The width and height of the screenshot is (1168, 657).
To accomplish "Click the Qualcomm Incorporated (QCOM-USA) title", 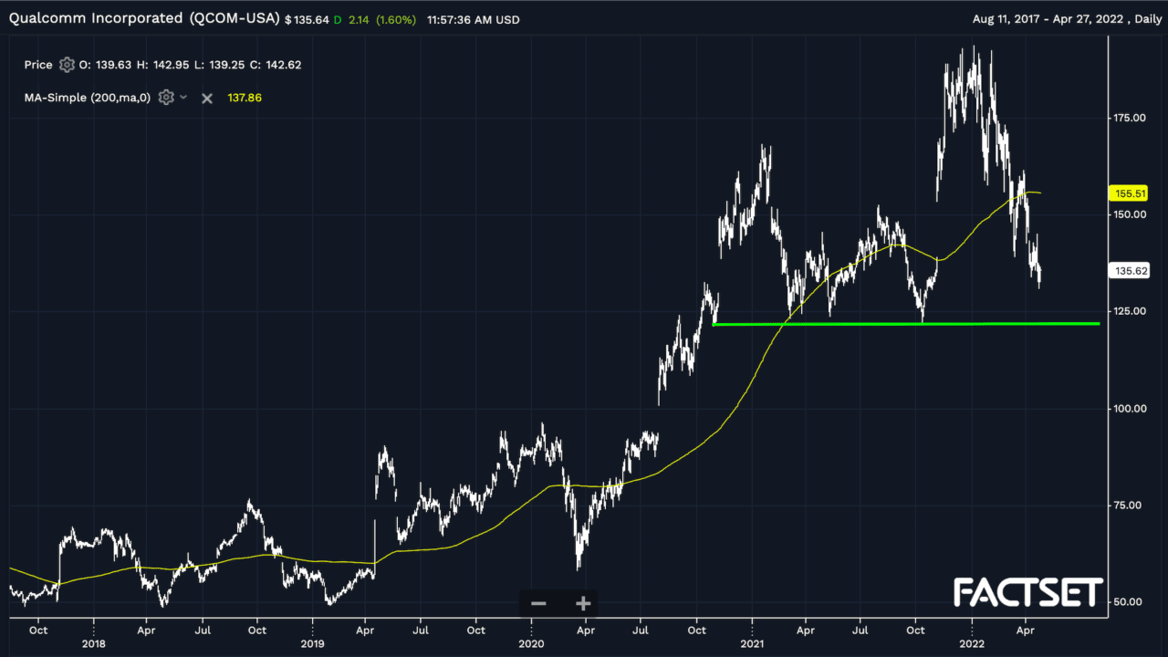I will point(144,18).
